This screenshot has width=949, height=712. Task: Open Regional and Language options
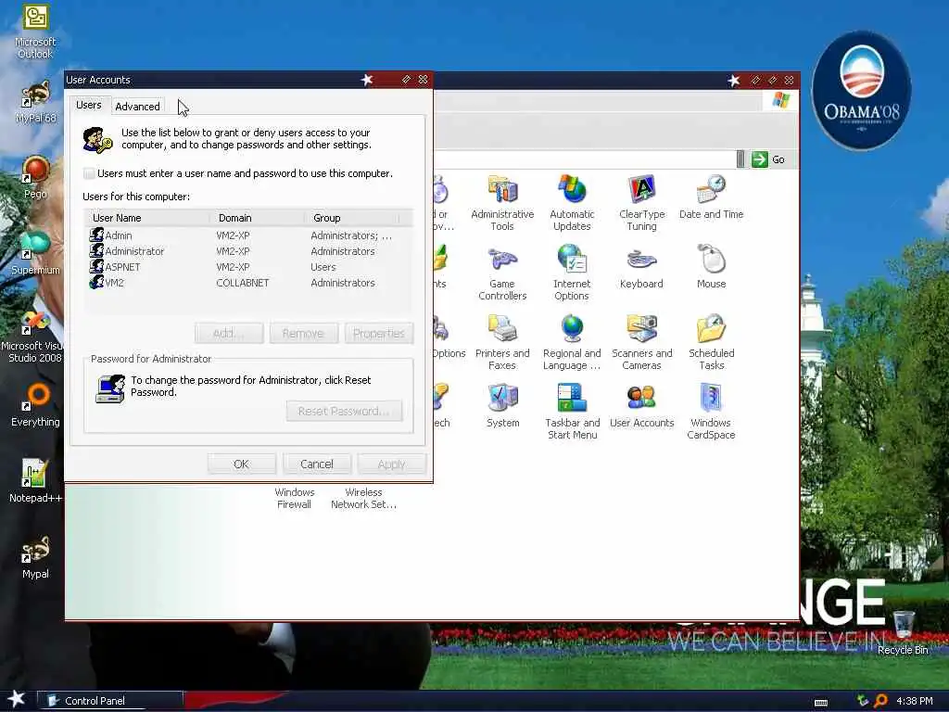[572, 342]
